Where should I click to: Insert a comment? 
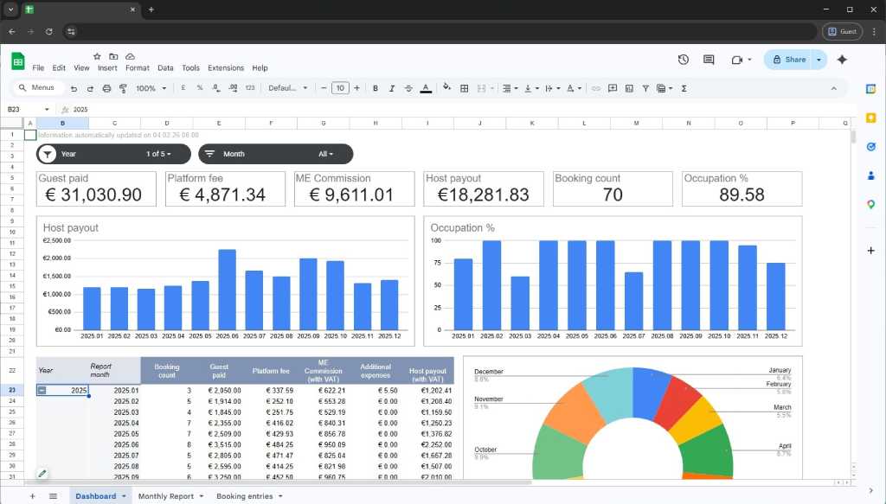(613, 88)
